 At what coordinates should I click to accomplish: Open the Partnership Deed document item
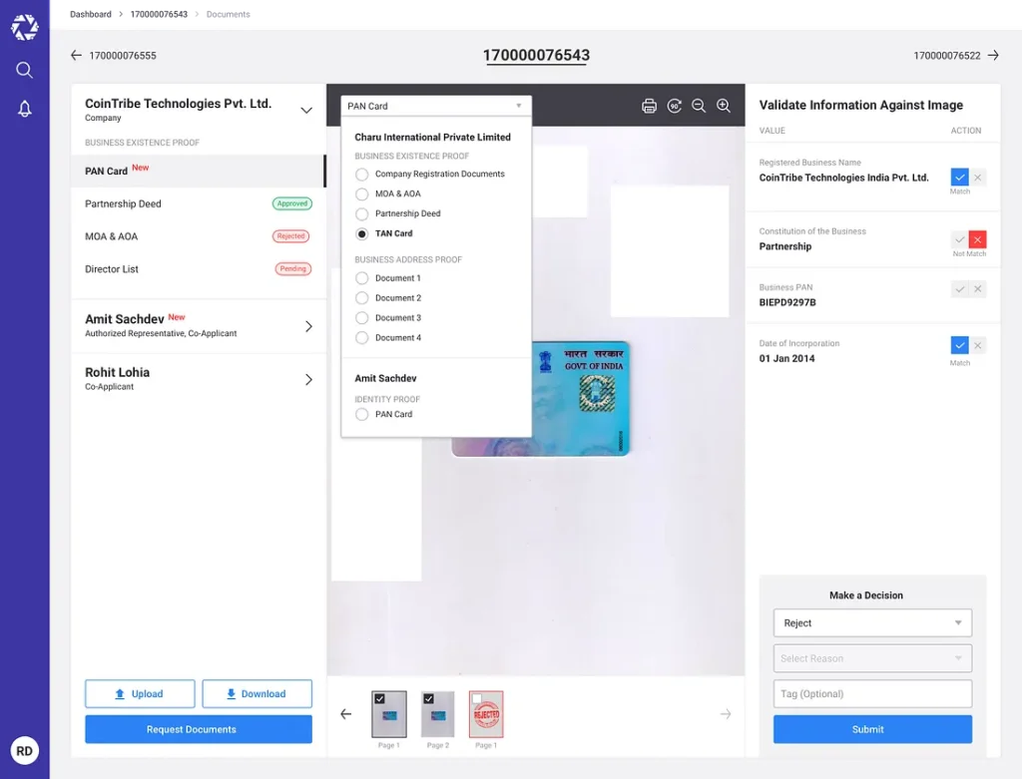123,204
